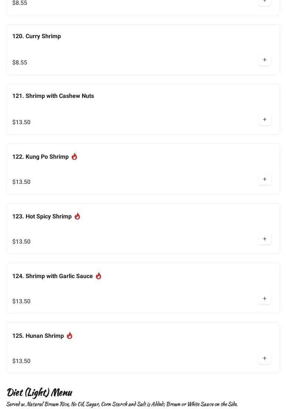Click the $13.50 price under Hunan Shrimp

click(x=22, y=361)
